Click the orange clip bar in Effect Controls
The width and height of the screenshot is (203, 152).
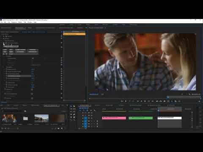[74, 34]
